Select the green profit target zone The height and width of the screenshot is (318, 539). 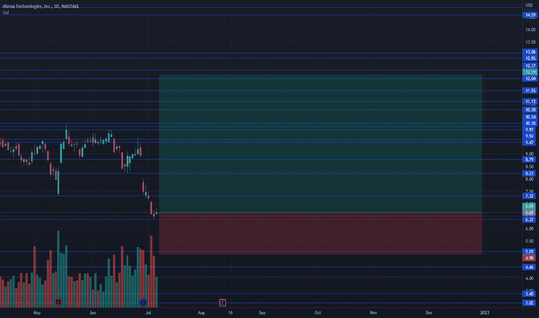pyautogui.click(x=320, y=143)
